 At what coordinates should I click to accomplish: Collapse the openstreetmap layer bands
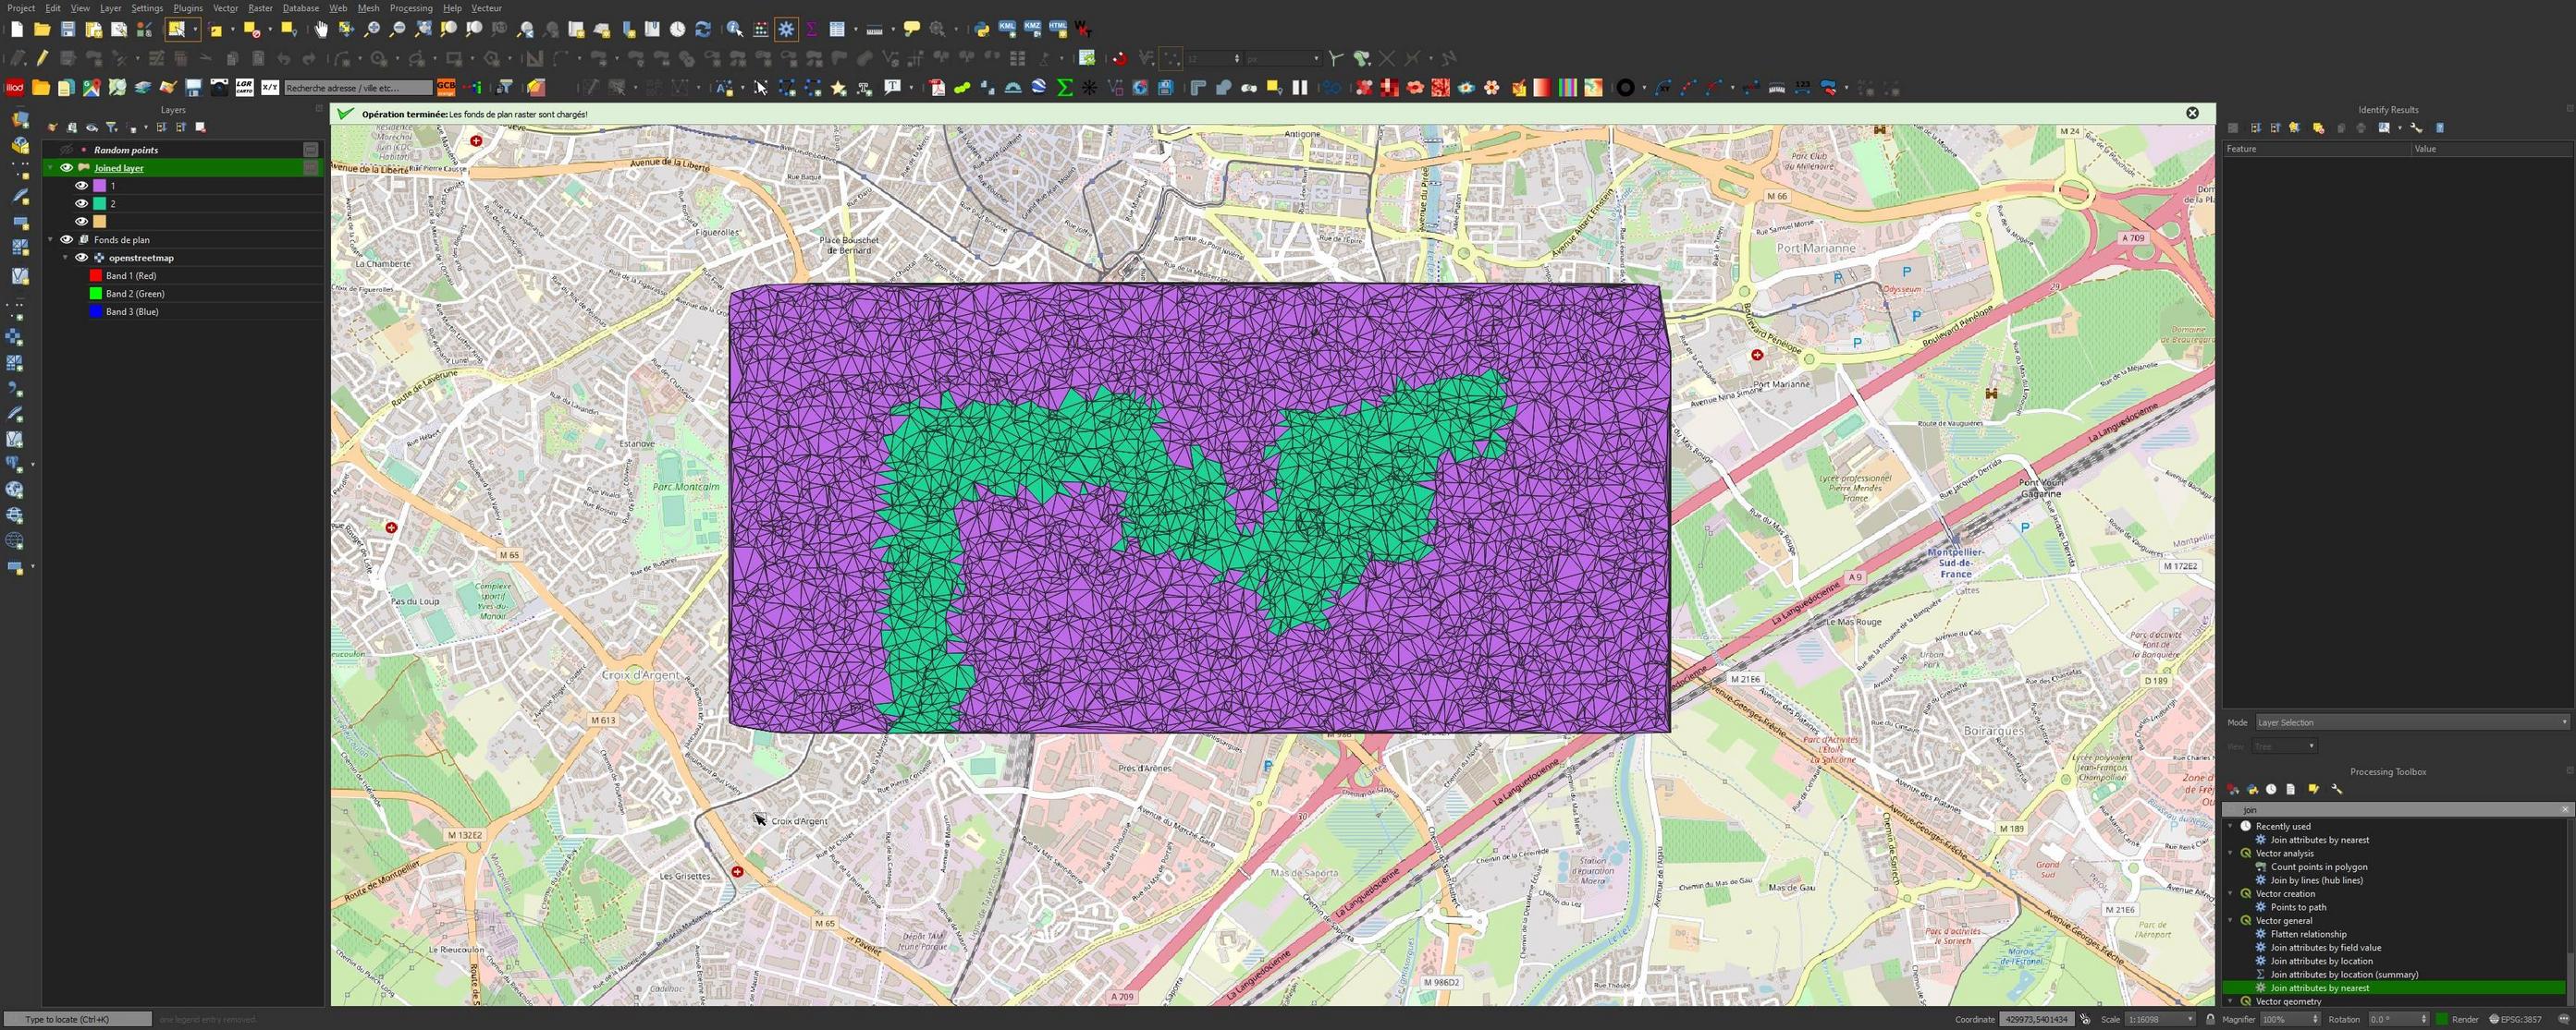[x=66, y=258]
